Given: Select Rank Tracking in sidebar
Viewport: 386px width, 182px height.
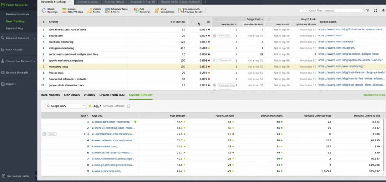Looking at the screenshot, I should tap(15, 21).
